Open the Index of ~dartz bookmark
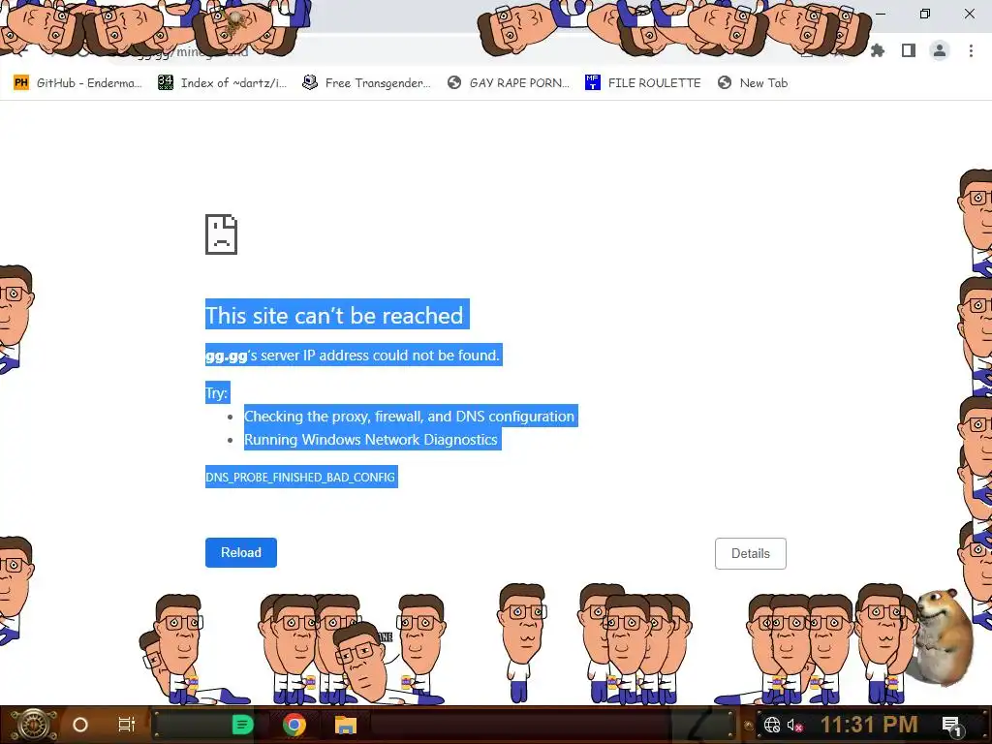Image resolution: width=992 pixels, height=744 pixels. [222, 83]
